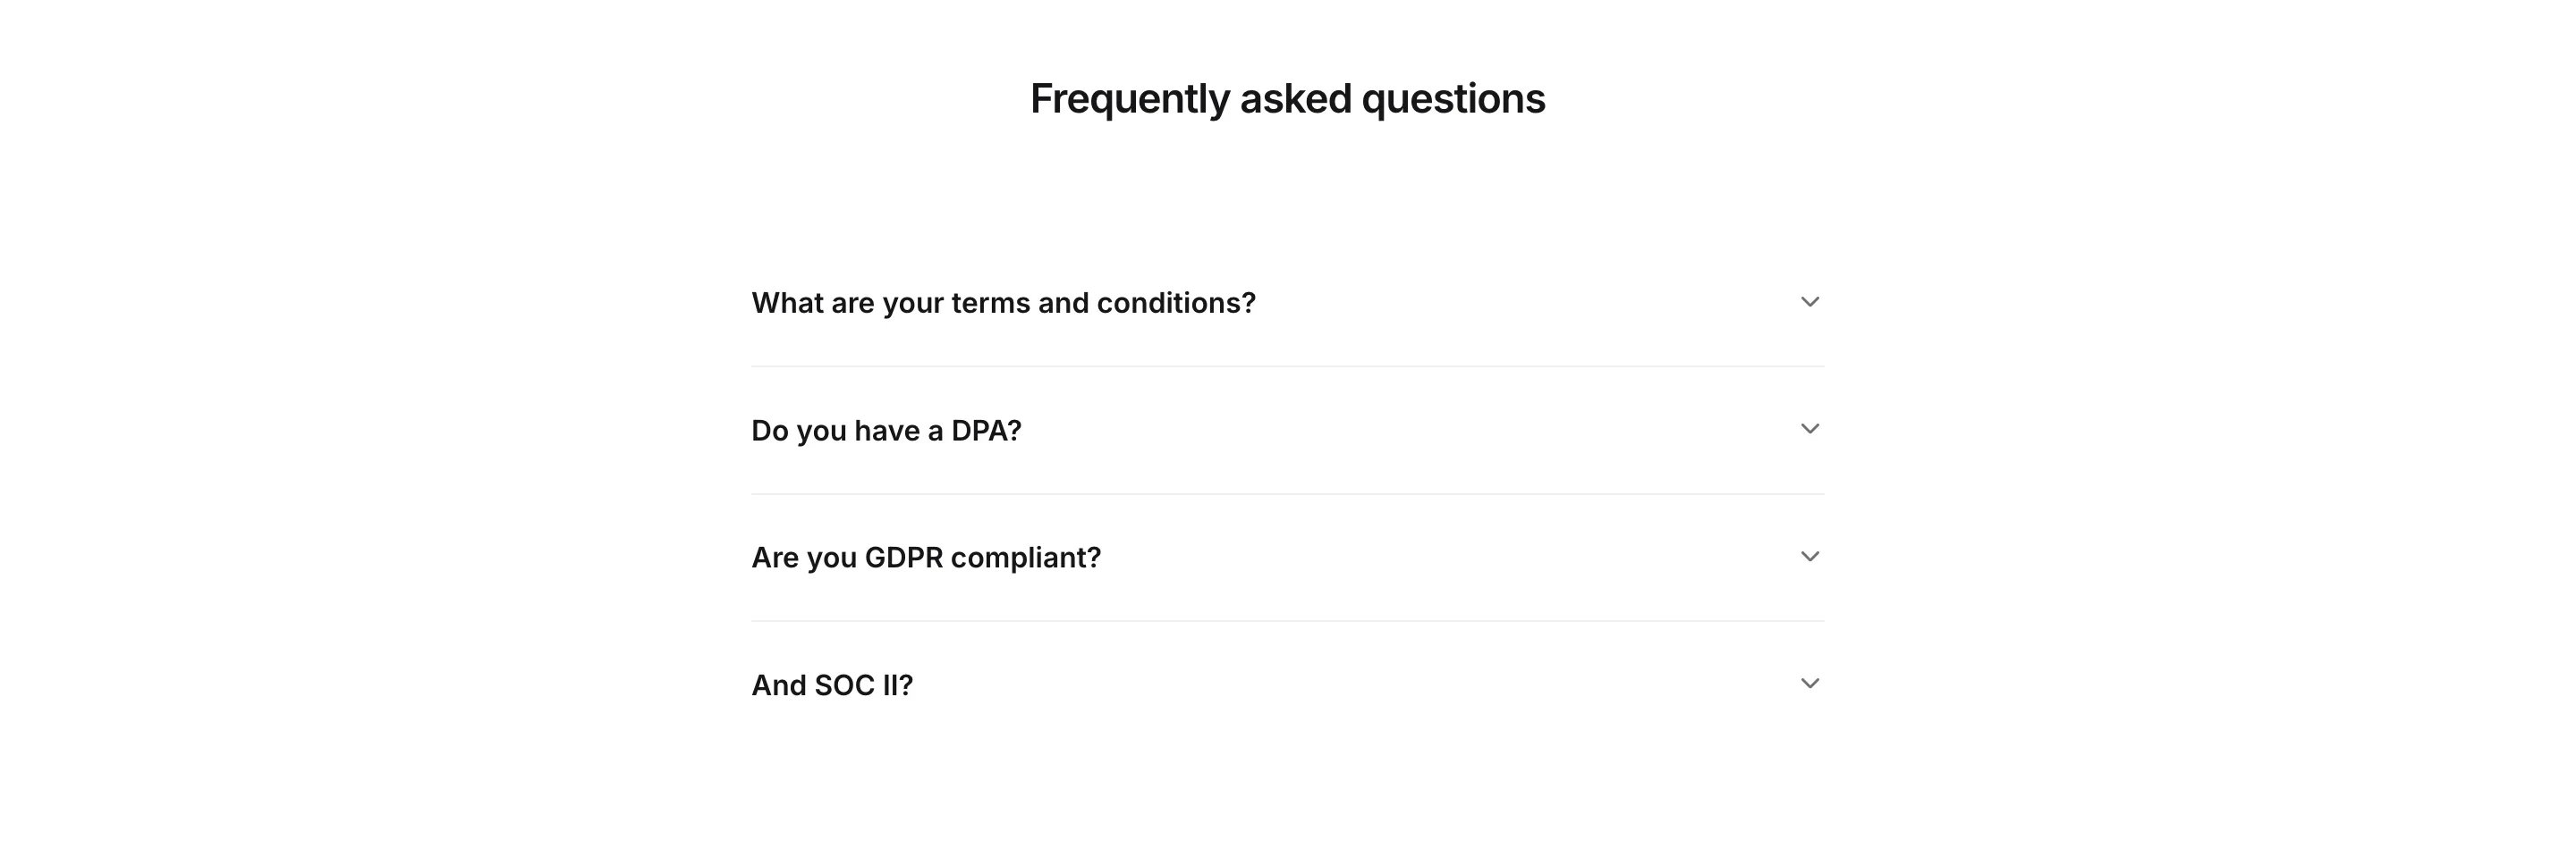Click the chevron beside terms and conditions question
This screenshot has height=865, width=2576.
1810,302
